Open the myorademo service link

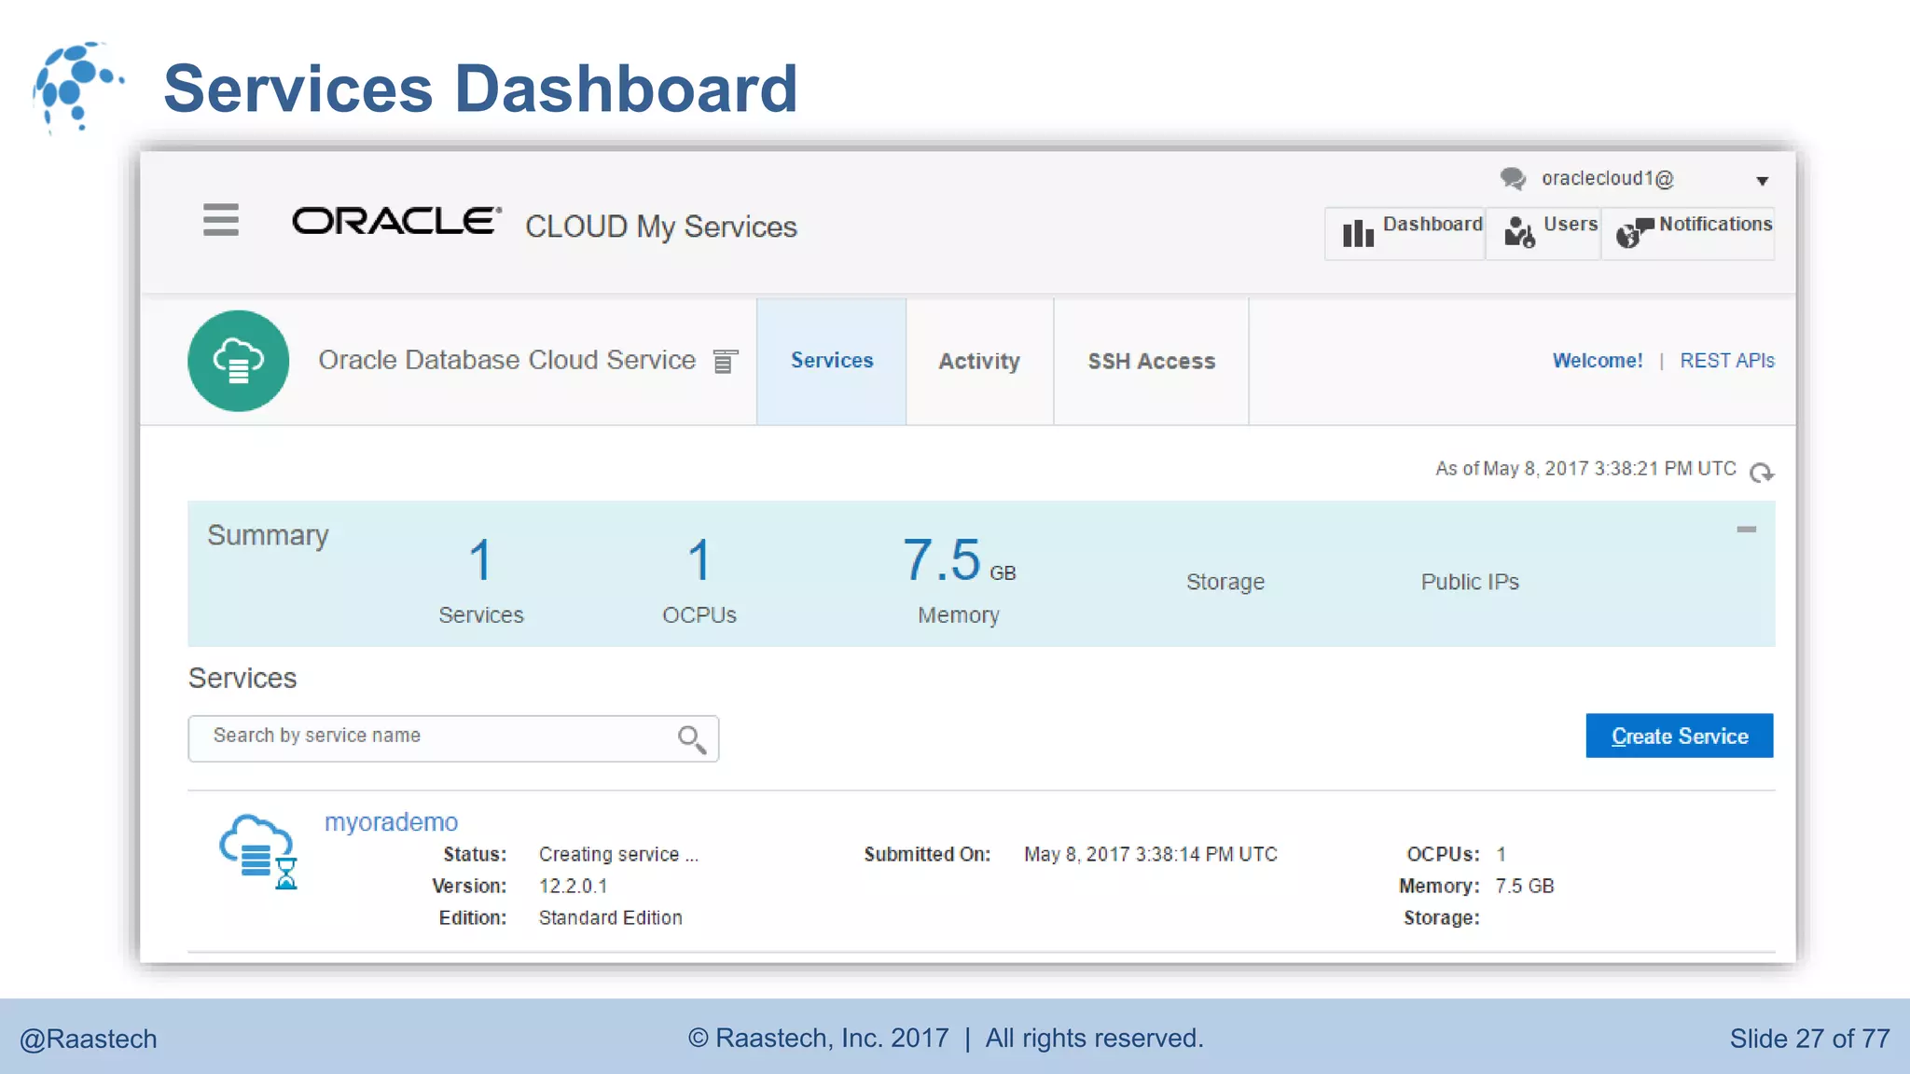pyautogui.click(x=391, y=822)
